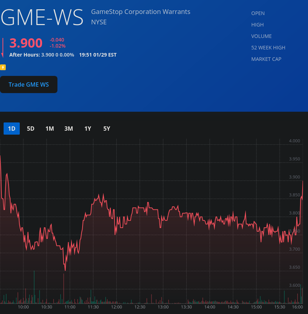Image resolution: width=308 pixels, height=314 pixels.
Task: Click the 3.650 price axis label
Action: (294, 267)
